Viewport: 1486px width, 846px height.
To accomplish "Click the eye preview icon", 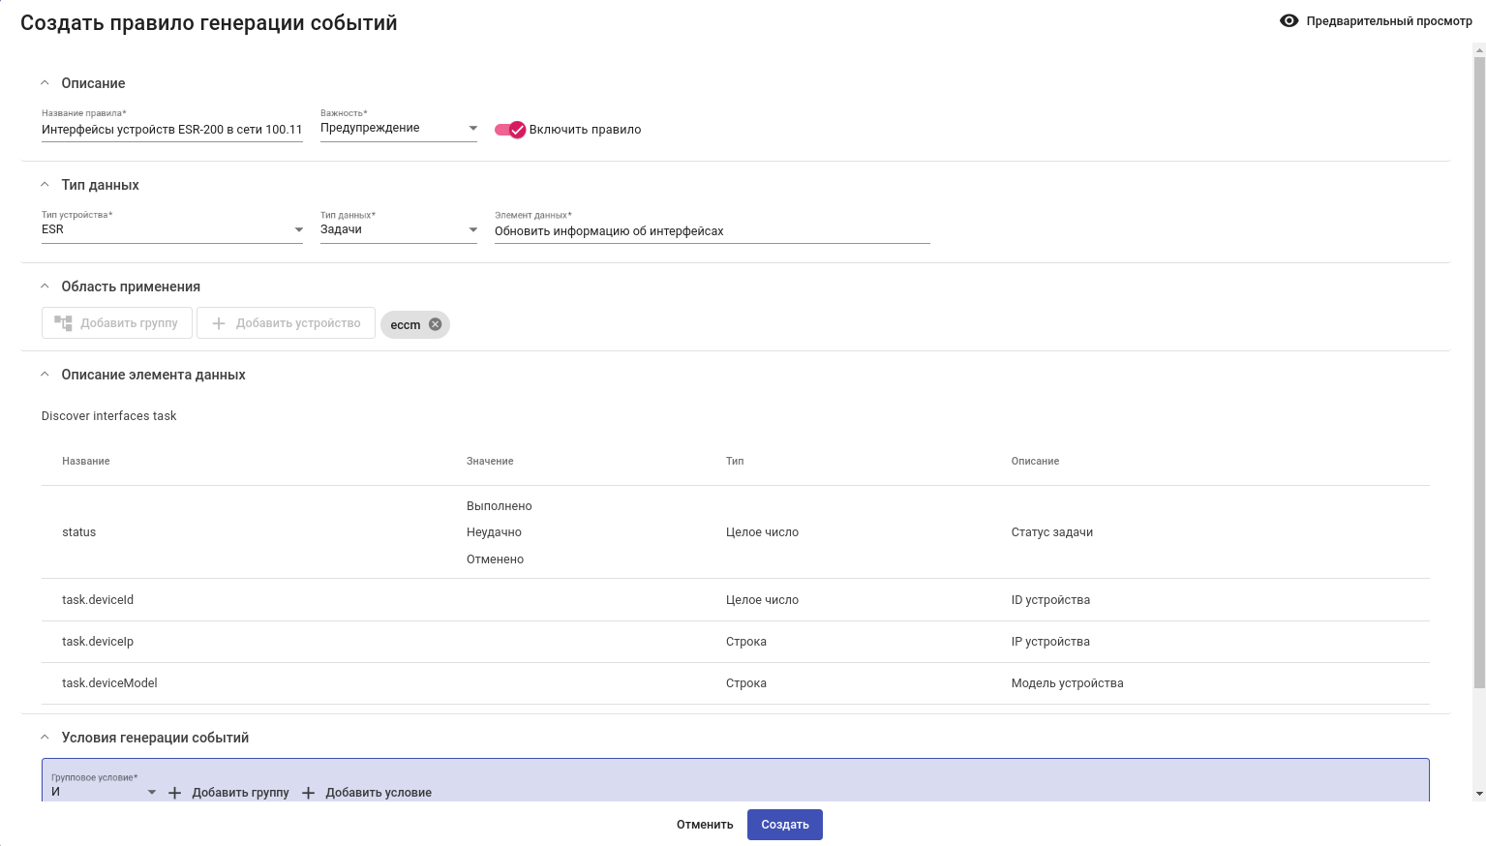I will [1289, 20].
